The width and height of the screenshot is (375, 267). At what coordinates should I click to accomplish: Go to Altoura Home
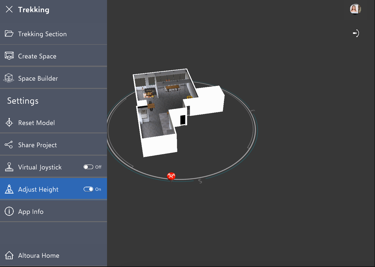click(53, 255)
